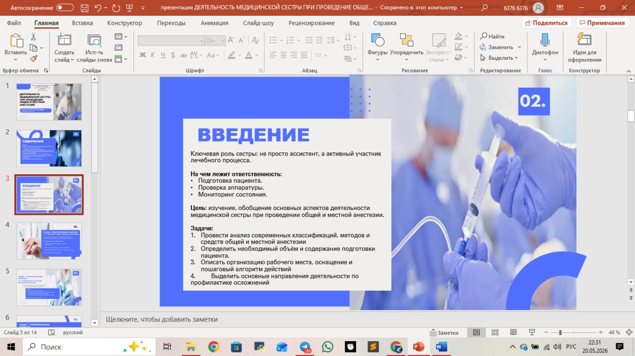Start slideshow from beginning icon in title bar
635x356 pixels.
click(x=130, y=8)
